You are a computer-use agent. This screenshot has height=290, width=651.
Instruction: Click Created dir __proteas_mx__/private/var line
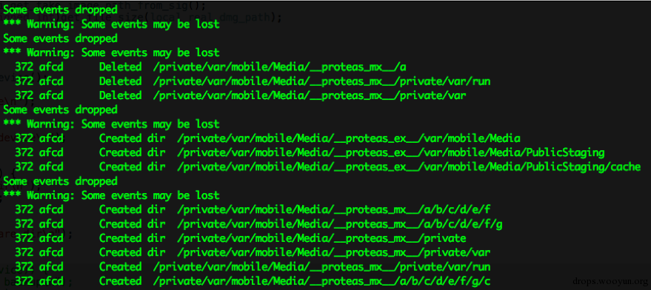(x=253, y=252)
